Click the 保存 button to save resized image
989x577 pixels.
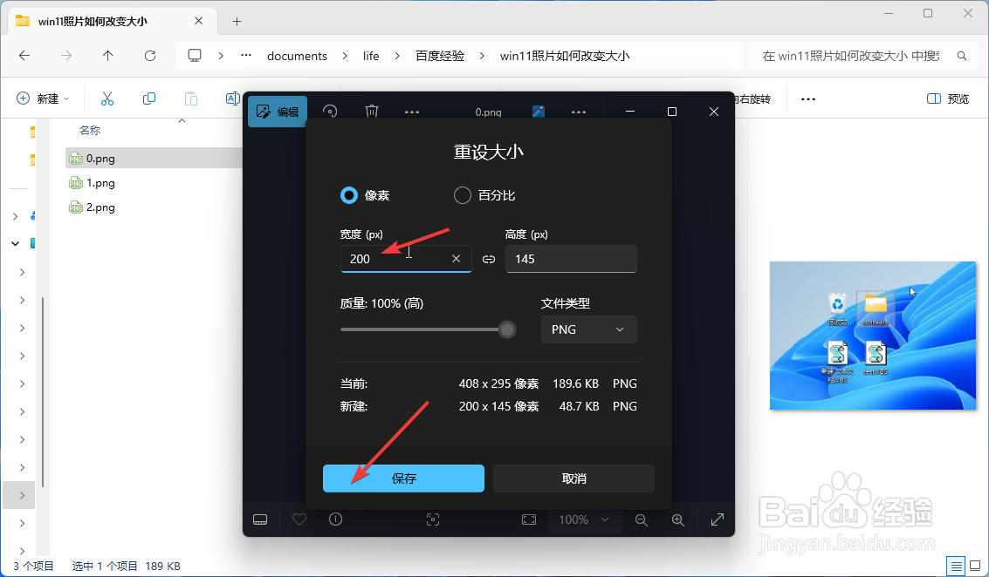pyautogui.click(x=403, y=478)
